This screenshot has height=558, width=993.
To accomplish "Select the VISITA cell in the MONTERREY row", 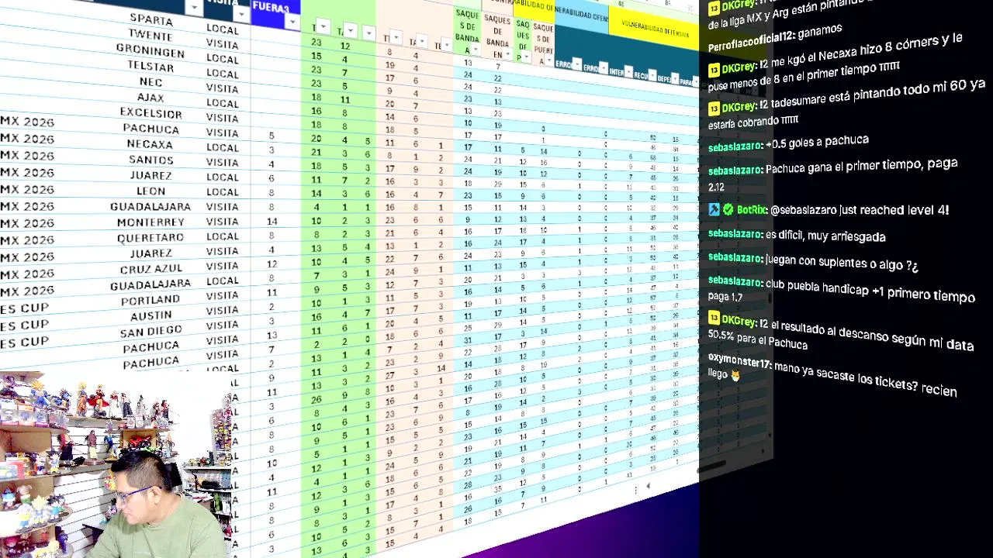I will 223,222.
